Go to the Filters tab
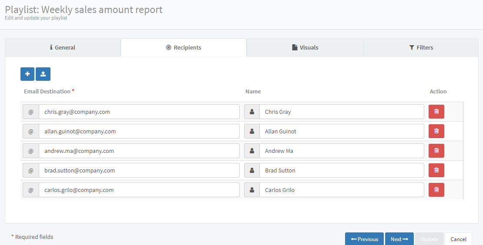Viewport: 483px width, 245px height. point(421,47)
